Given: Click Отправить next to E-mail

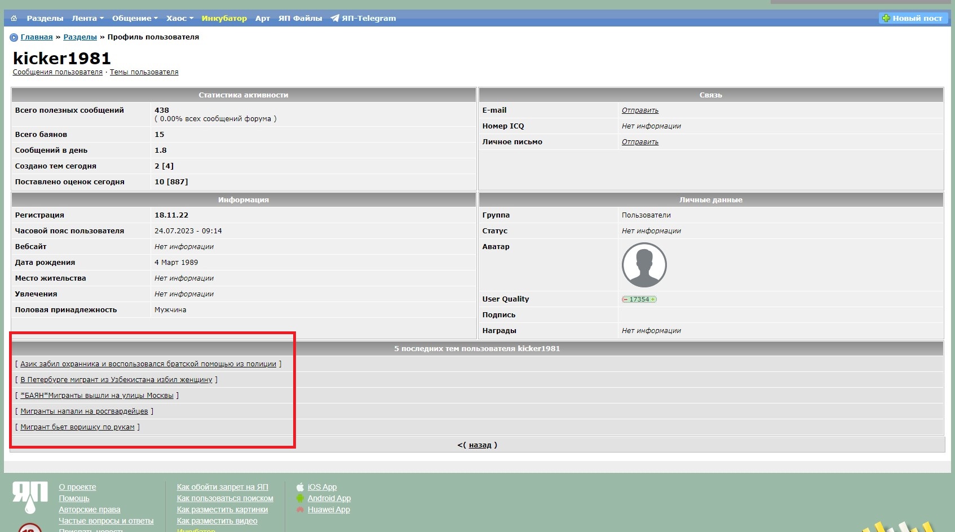Looking at the screenshot, I should (640, 110).
